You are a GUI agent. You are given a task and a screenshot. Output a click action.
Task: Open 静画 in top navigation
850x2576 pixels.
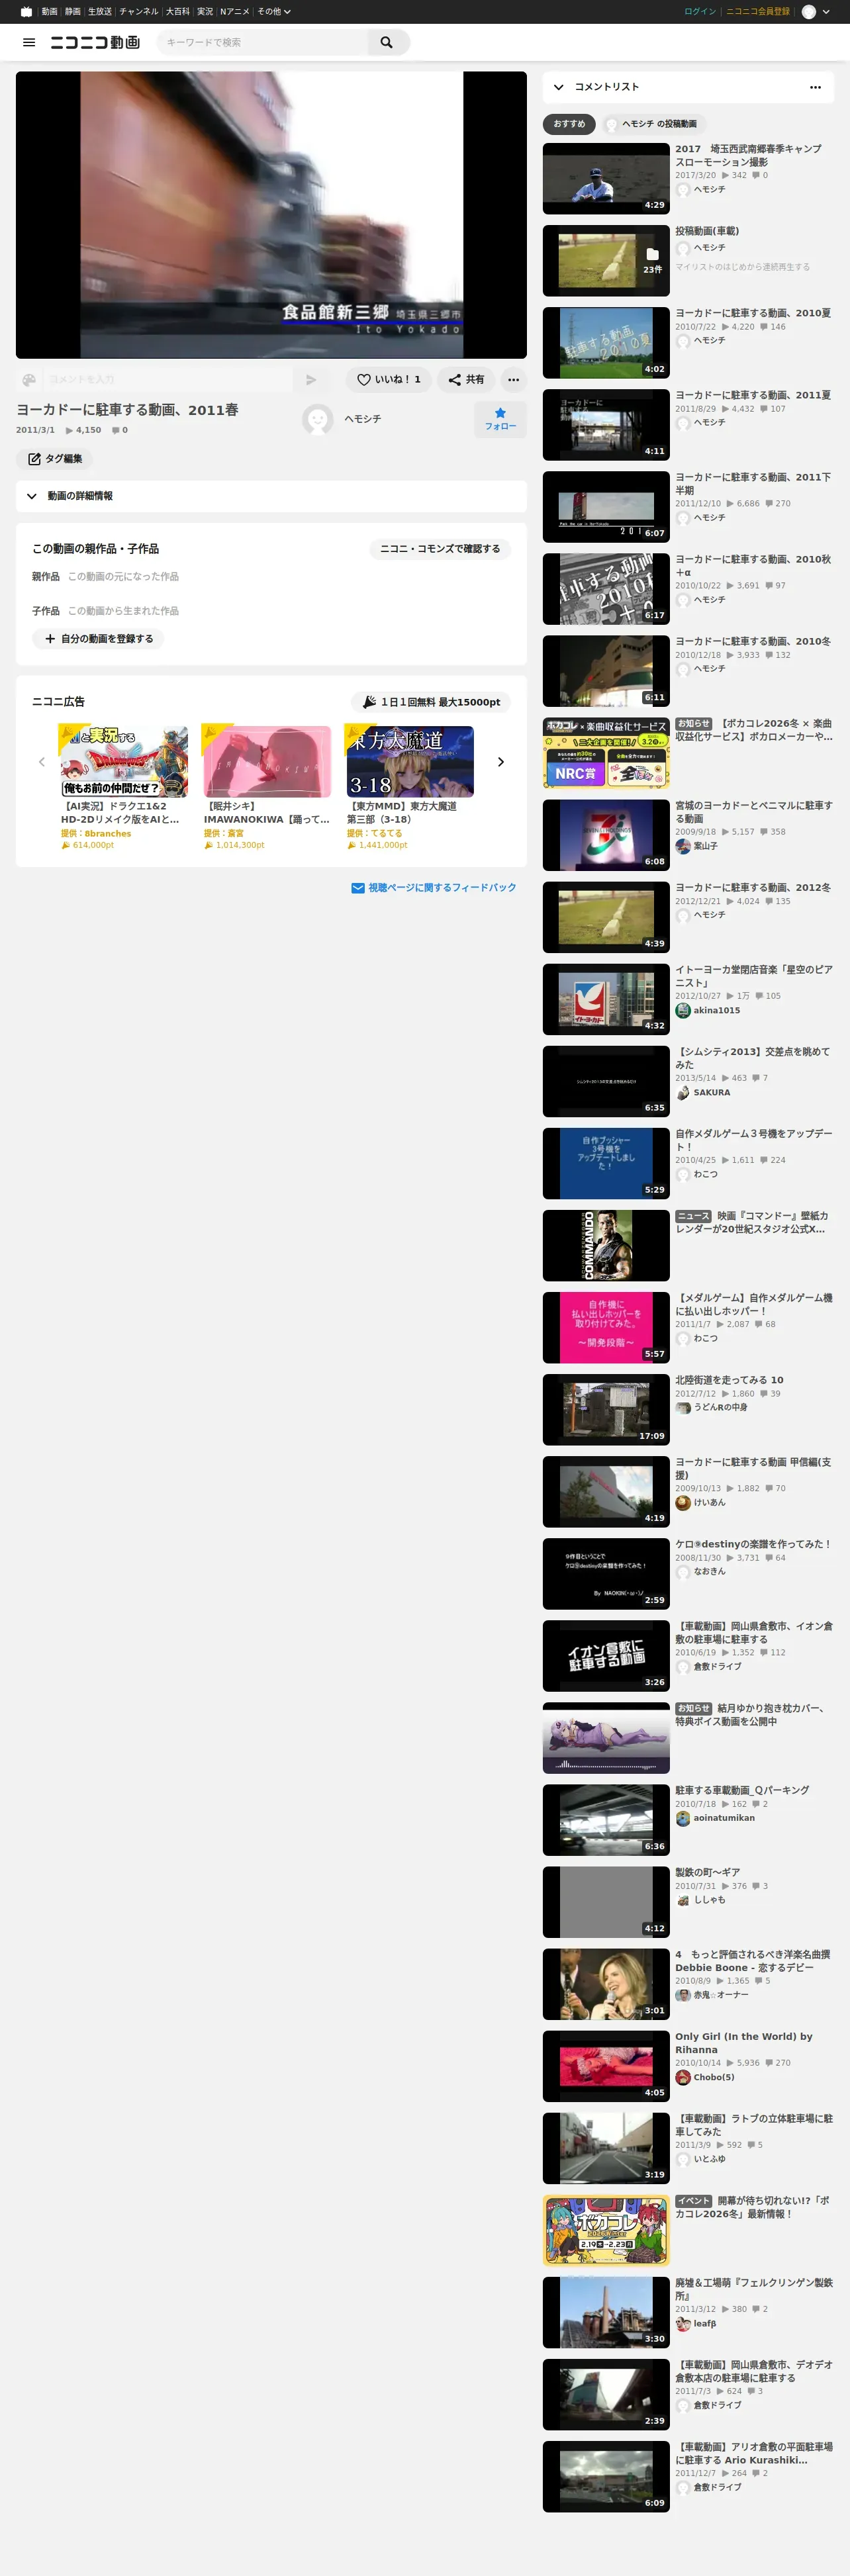pos(73,12)
